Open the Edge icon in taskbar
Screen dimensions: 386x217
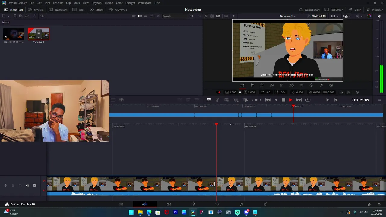coord(149,212)
